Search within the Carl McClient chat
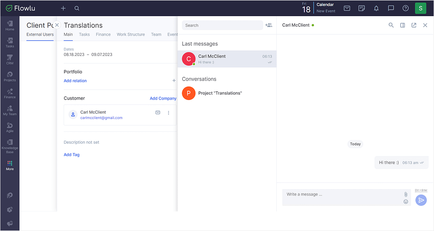434x231 pixels. 391,25
